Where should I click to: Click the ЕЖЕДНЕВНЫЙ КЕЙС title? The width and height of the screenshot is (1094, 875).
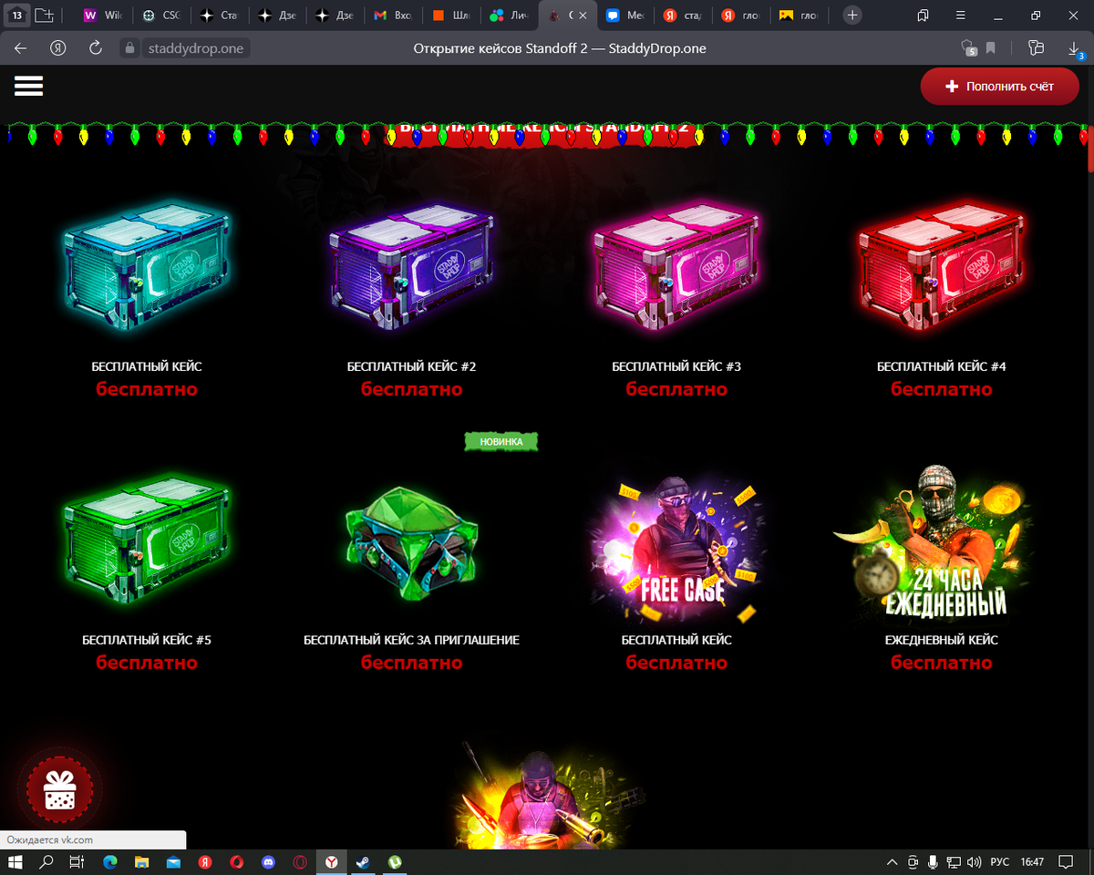coord(942,640)
